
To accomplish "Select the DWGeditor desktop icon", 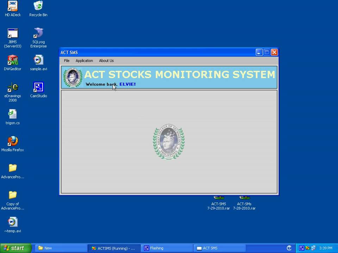I will 13,63.
